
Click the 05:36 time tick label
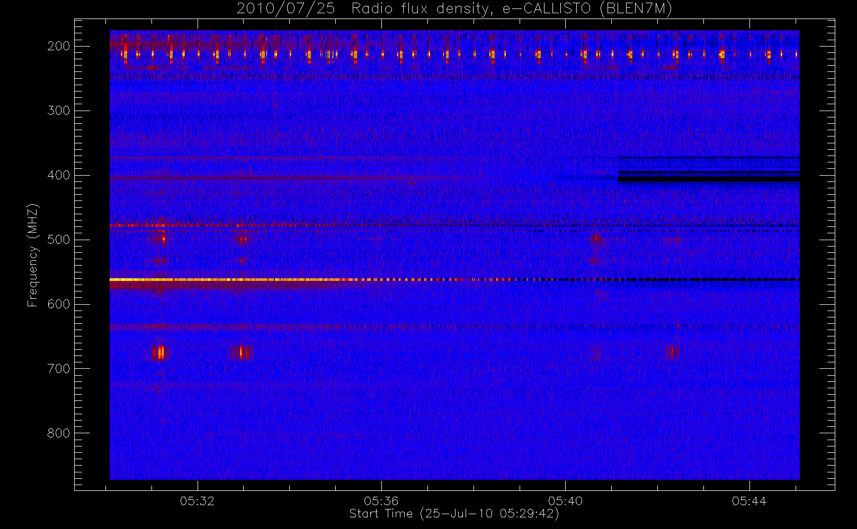[x=381, y=501]
